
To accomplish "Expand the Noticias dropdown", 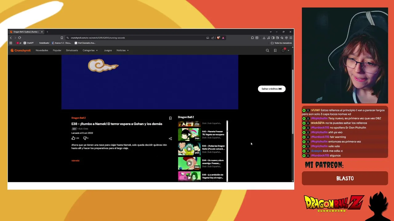I will click(x=123, y=50).
